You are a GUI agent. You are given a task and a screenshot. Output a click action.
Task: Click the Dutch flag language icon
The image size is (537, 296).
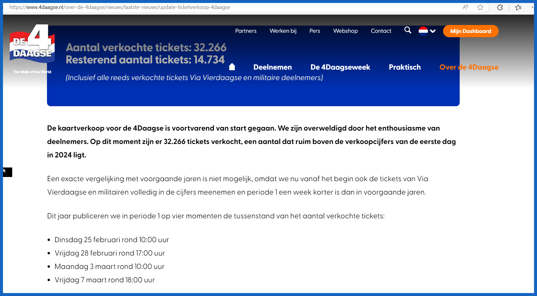click(x=423, y=31)
